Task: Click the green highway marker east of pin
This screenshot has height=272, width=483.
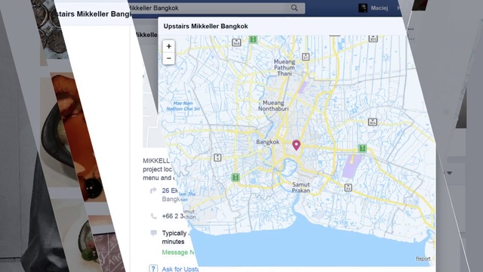Action: [362, 148]
